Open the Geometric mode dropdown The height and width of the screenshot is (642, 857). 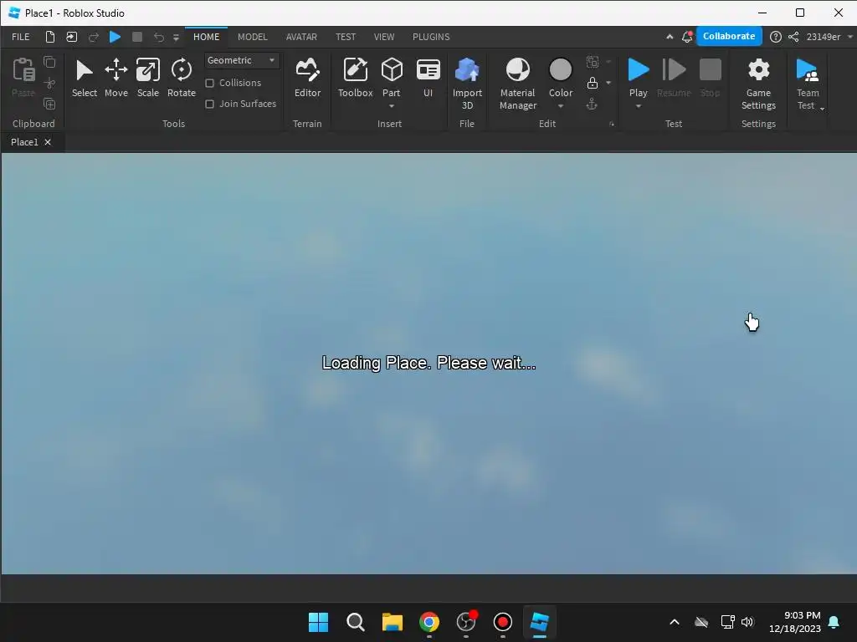[242, 60]
